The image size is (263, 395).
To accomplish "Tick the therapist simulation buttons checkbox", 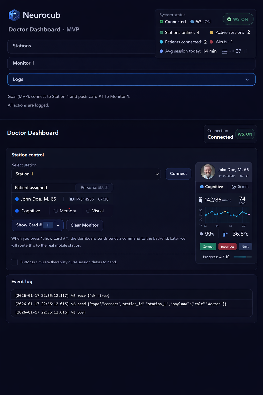I will tap(14, 262).
